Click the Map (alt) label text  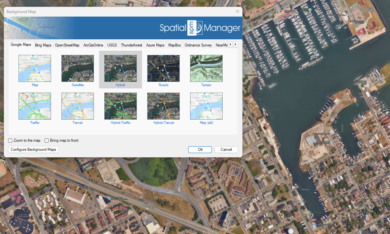206,123
